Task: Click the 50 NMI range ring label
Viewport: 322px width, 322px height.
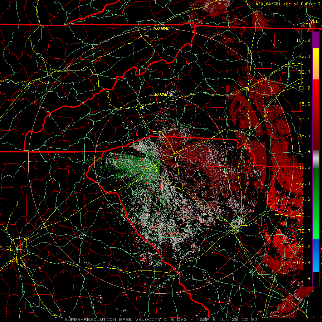Action: point(161,94)
